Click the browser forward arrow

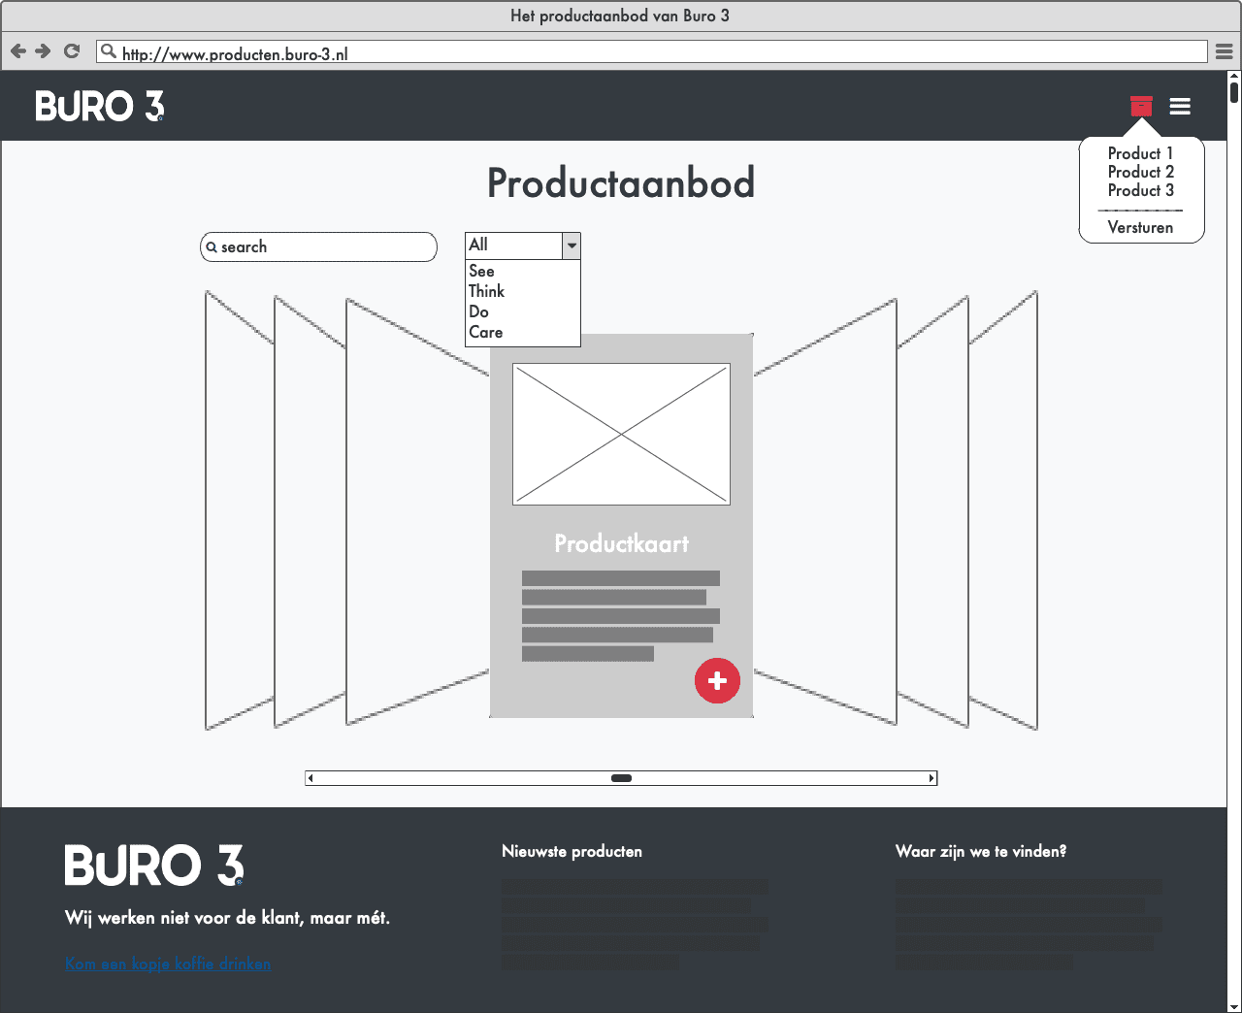43,51
